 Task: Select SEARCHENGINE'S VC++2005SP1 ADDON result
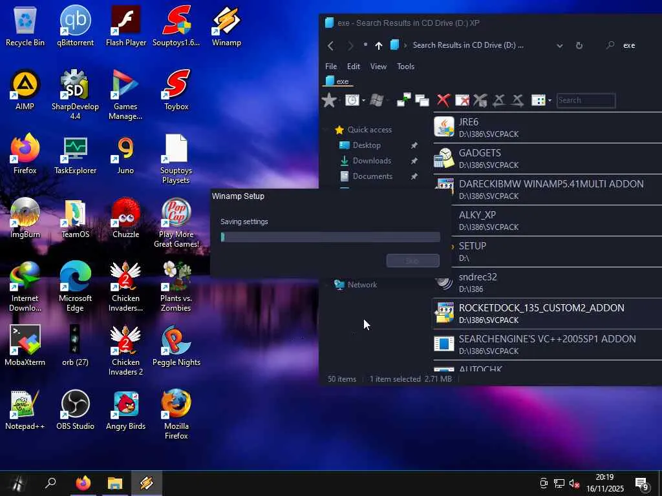(x=548, y=345)
